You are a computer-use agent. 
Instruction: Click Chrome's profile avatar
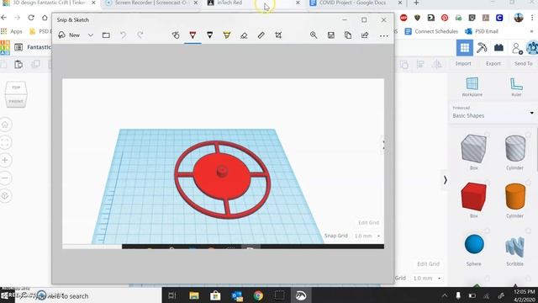519,18
